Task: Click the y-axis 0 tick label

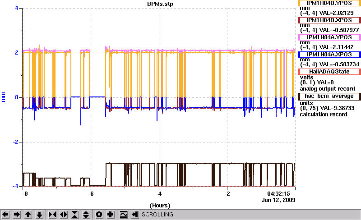Action: coord(16,97)
